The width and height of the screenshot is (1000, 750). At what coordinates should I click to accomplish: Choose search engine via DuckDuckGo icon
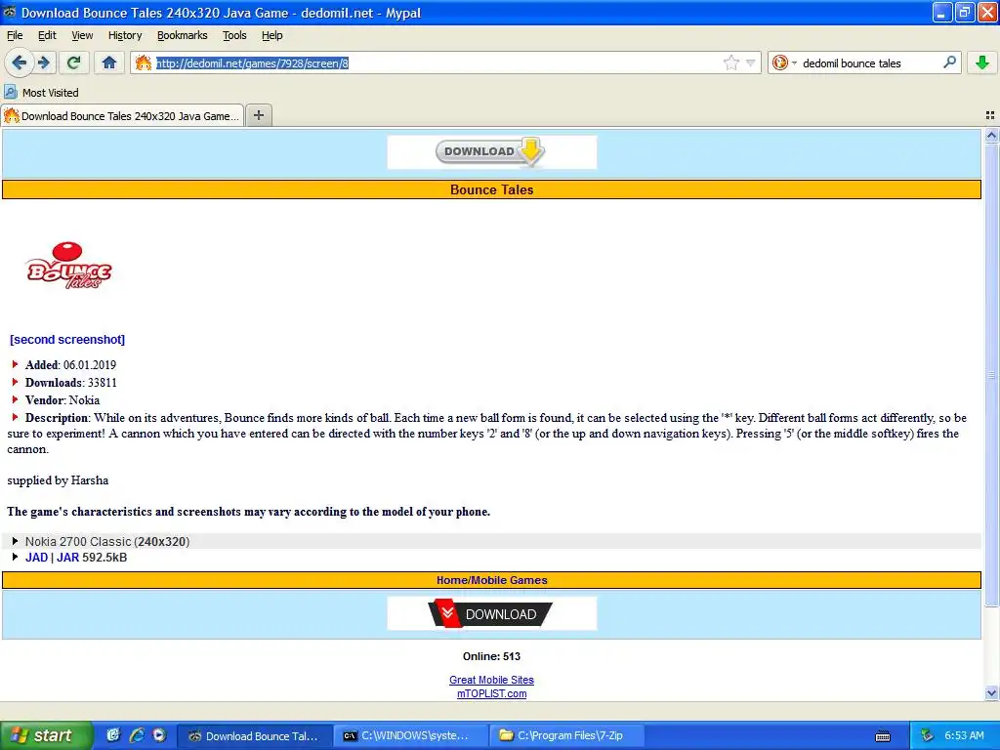pos(779,62)
